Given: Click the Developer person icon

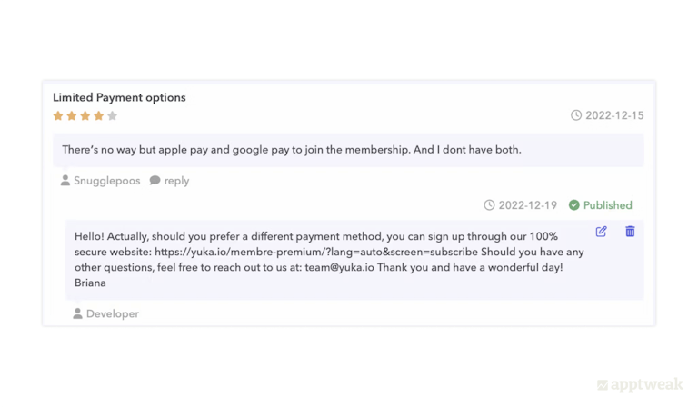Looking at the screenshot, I should [x=78, y=313].
